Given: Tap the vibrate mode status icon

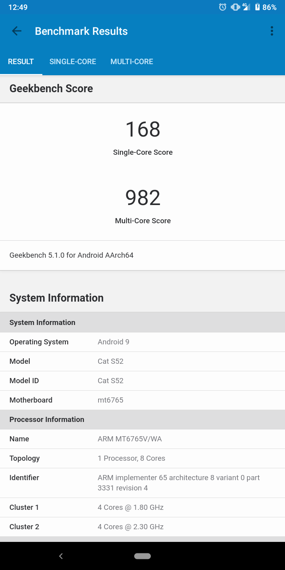Looking at the screenshot, I should click(x=235, y=7).
